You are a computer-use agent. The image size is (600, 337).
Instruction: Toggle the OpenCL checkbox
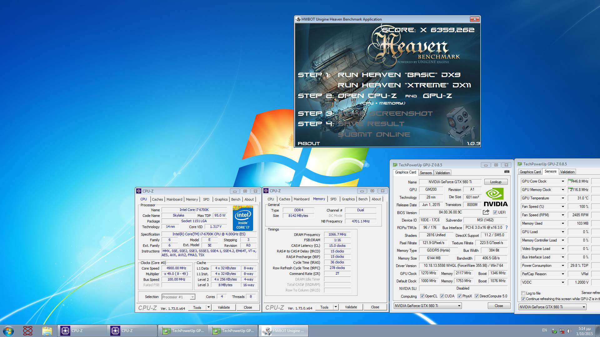[422, 296]
